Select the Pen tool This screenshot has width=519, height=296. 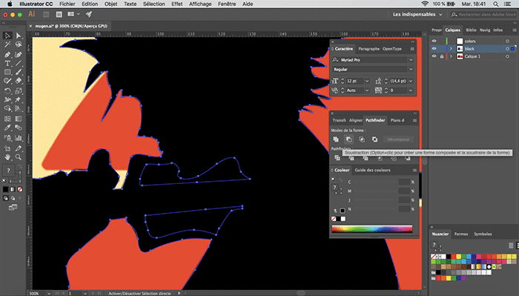click(7, 54)
